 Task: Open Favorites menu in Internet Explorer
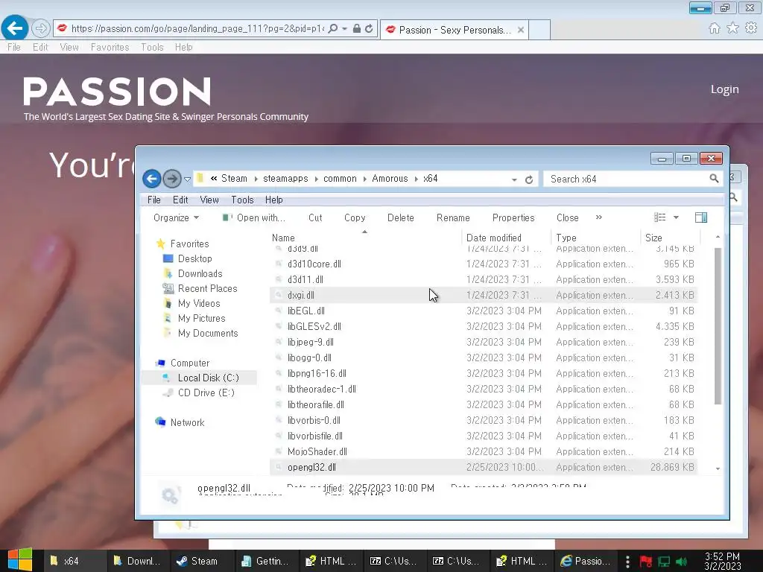coord(110,47)
